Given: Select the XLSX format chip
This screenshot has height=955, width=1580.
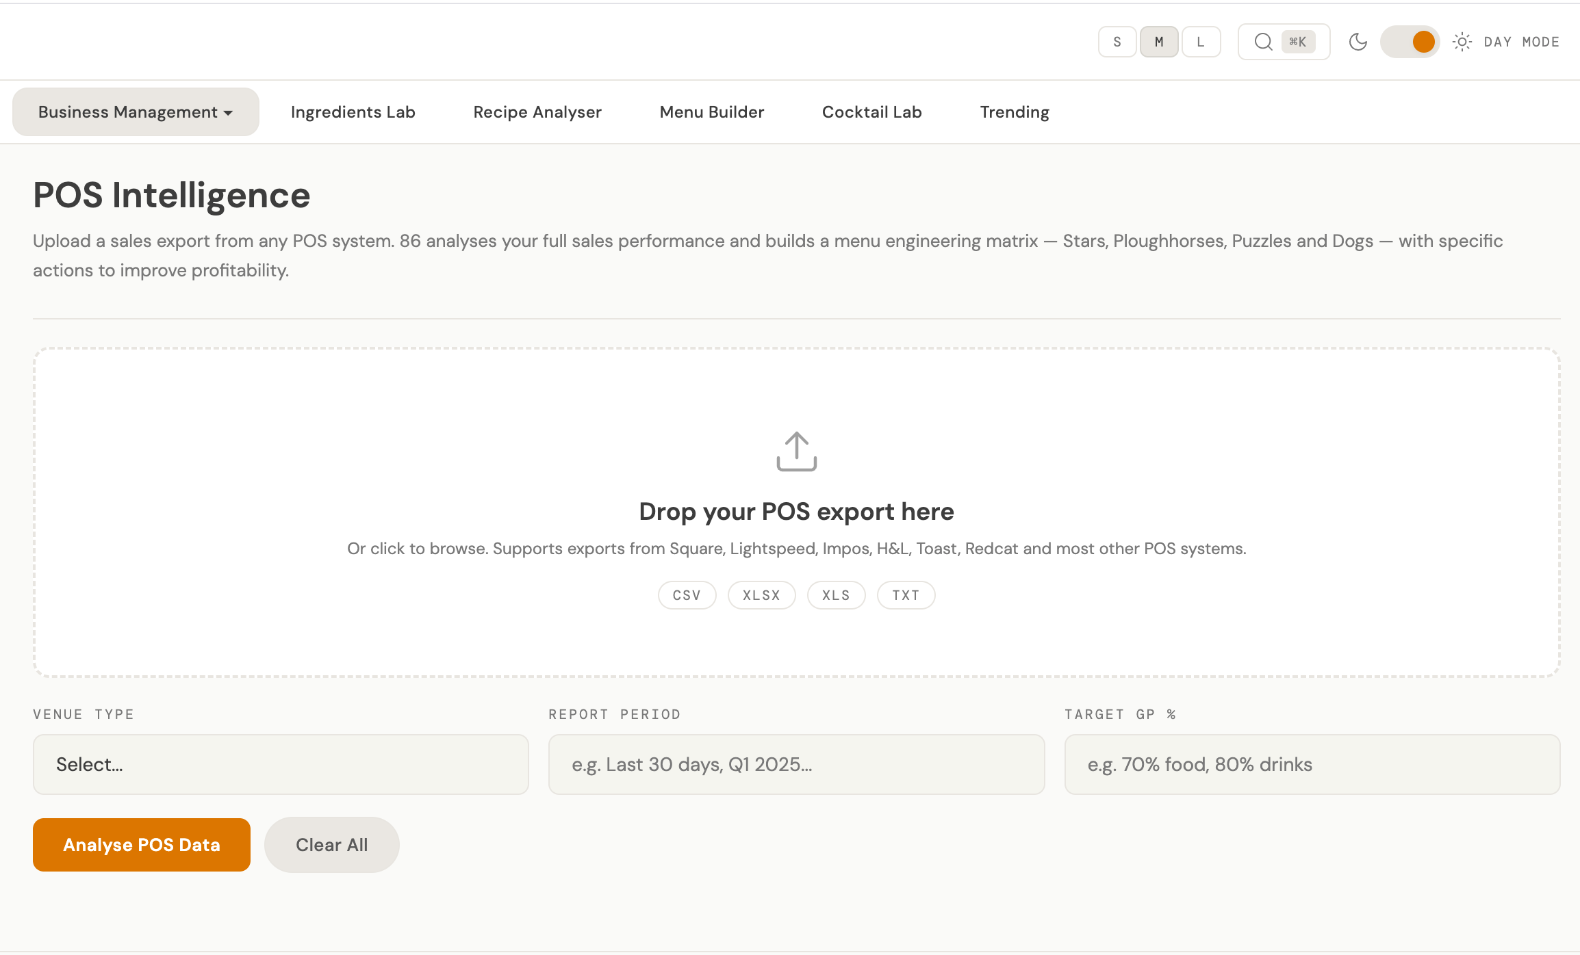Looking at the screenshot, I should coord(761,594).
